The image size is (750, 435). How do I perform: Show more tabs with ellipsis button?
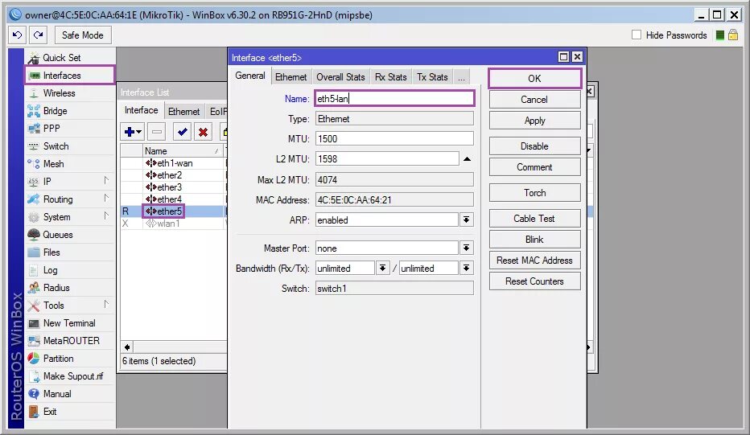(x=461, y=77)
